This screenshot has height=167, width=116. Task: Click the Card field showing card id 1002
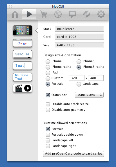(x=79, y=37)
